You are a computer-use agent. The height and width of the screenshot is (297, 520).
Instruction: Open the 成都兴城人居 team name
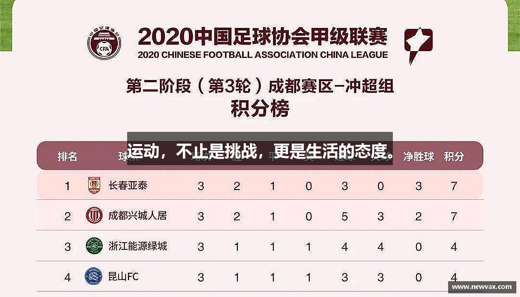137,215
